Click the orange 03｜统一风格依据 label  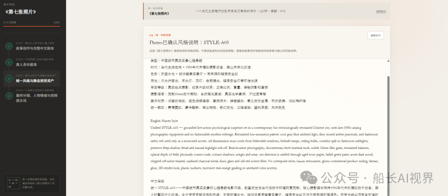(160, 35)
